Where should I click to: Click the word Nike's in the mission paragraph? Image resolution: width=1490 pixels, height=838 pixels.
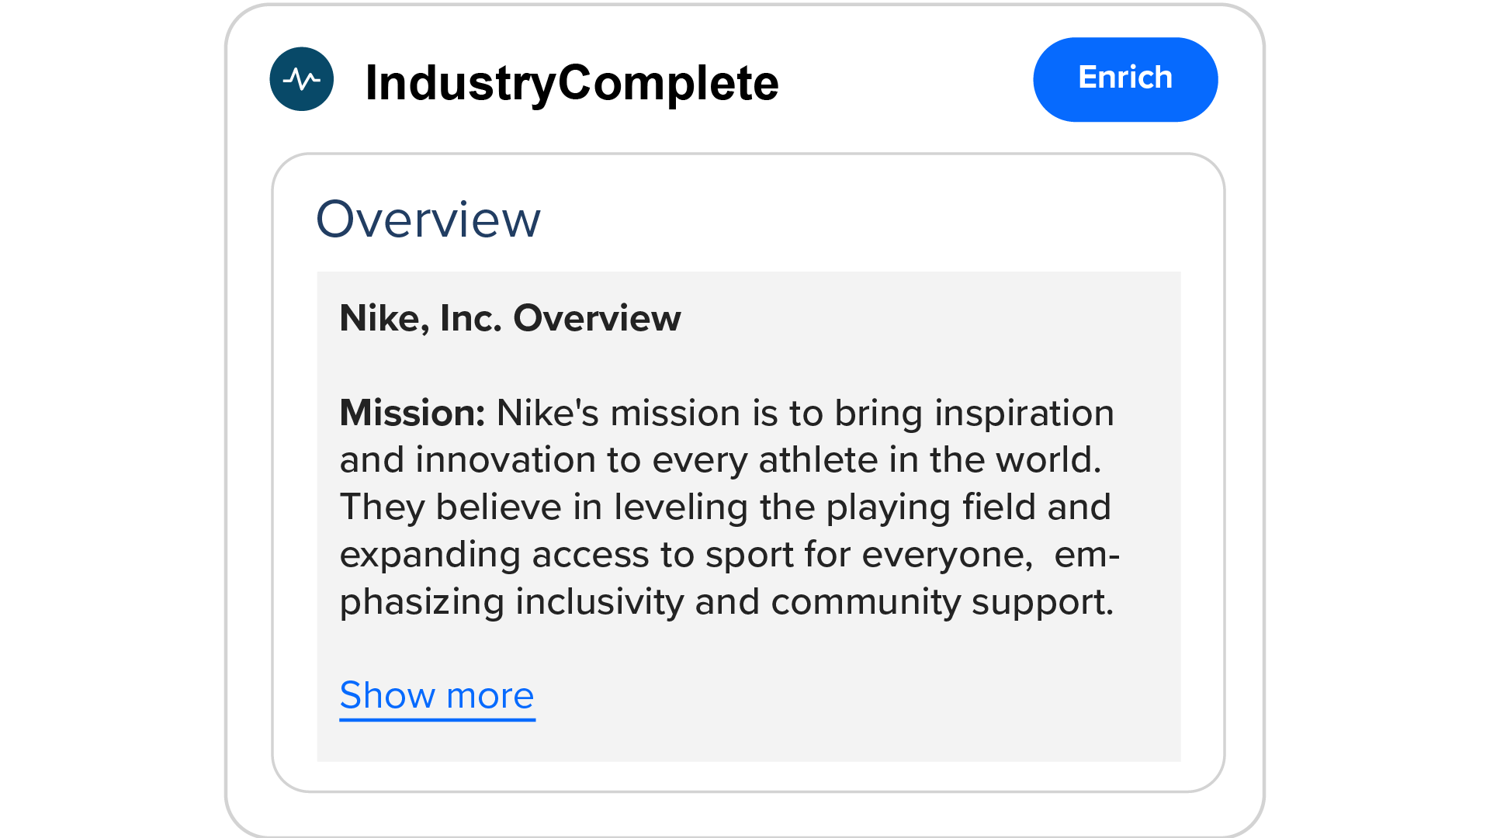click(548, 413)
